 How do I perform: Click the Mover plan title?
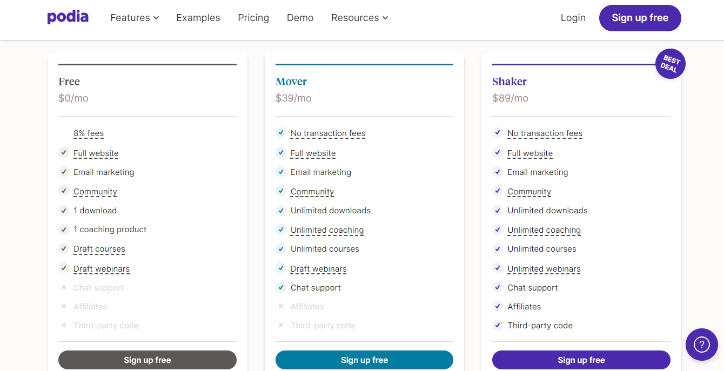[291, 82]
